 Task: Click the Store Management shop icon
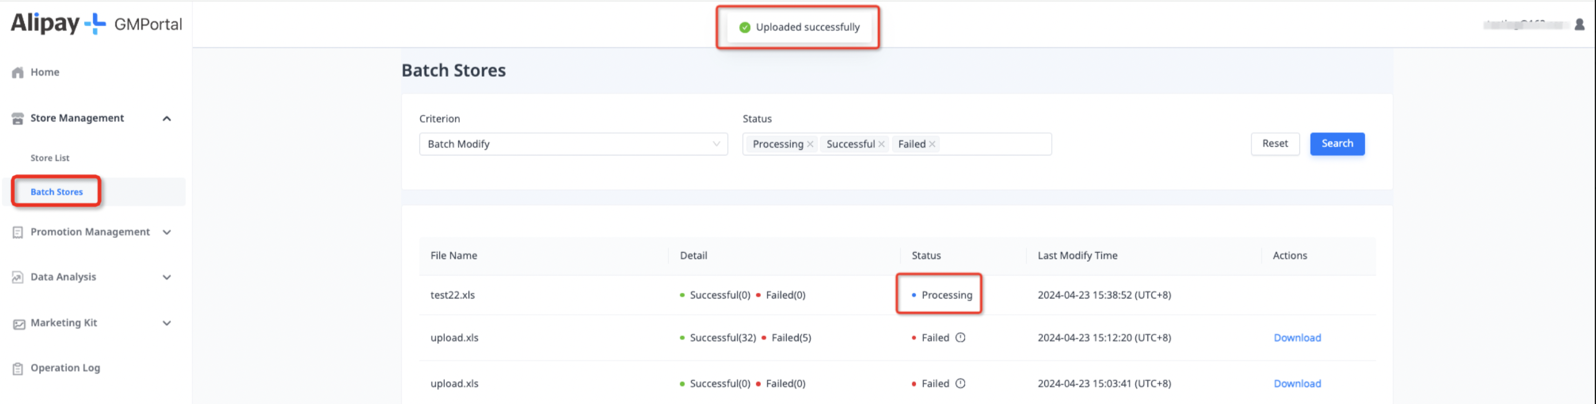[18, 118]
